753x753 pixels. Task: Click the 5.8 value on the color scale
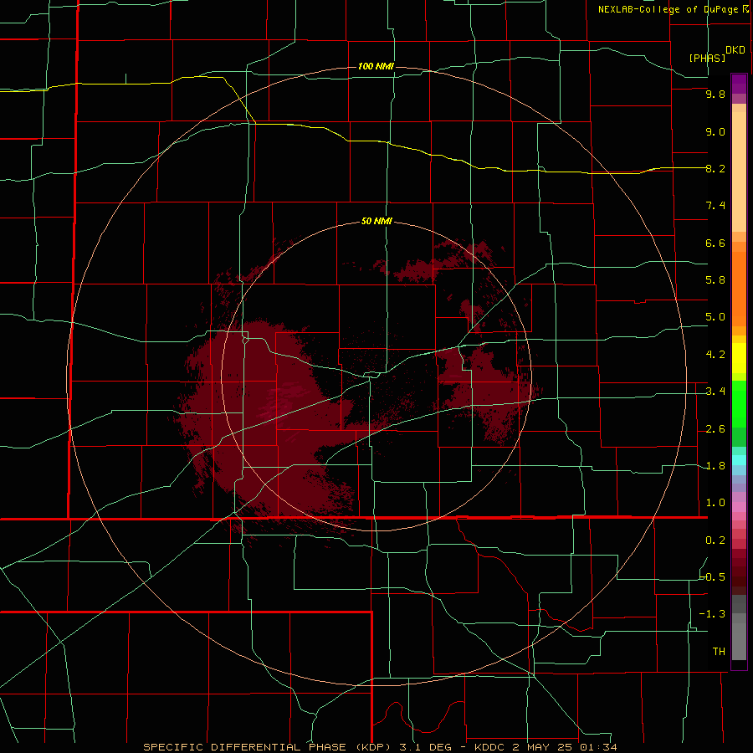715,280
